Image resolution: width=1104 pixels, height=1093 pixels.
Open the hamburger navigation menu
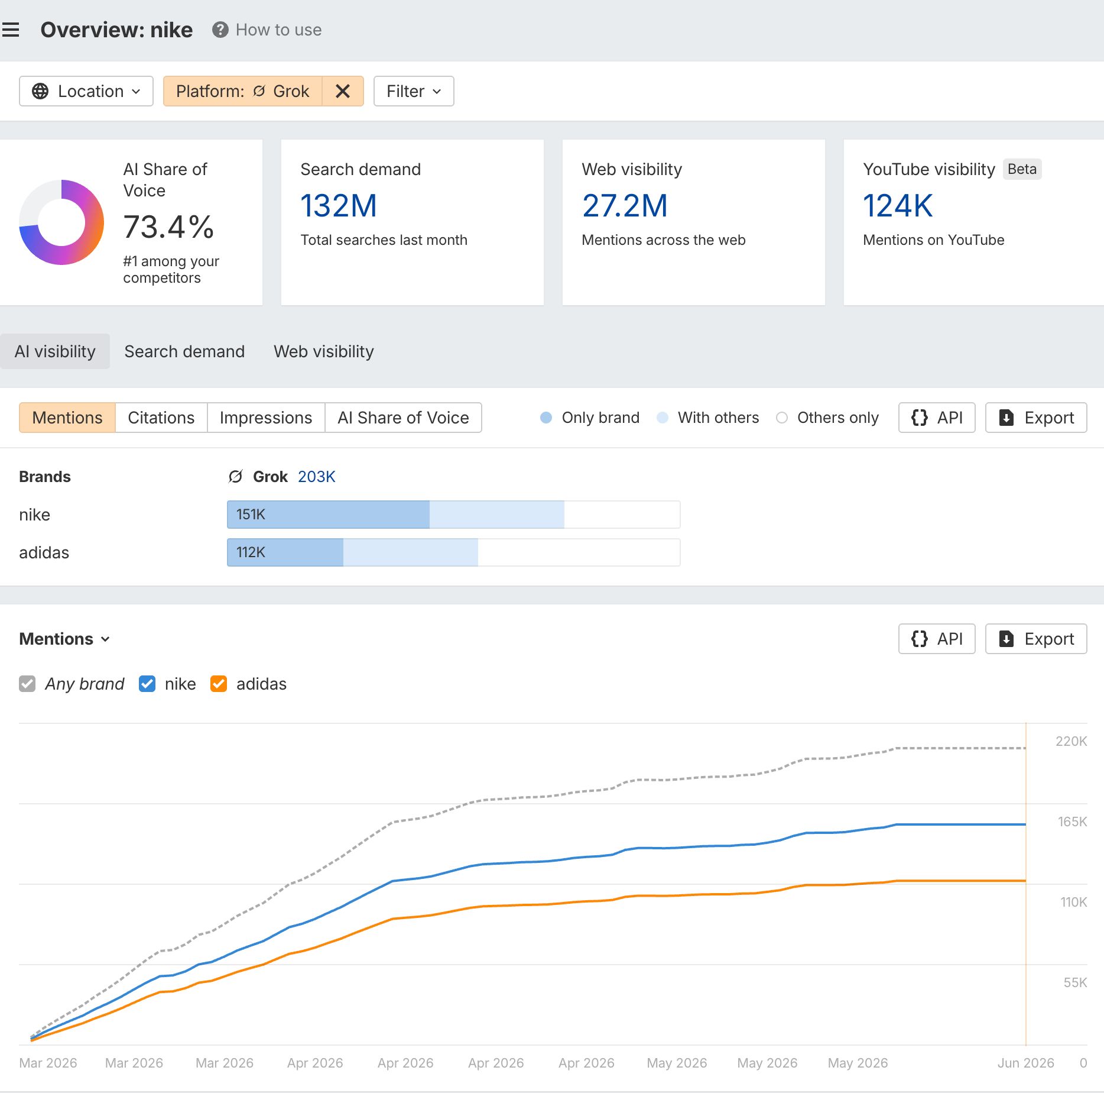(x=11, y=30)
